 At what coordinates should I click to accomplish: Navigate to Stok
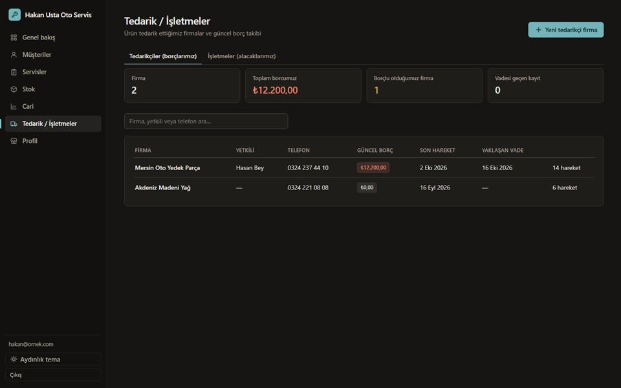53,89
